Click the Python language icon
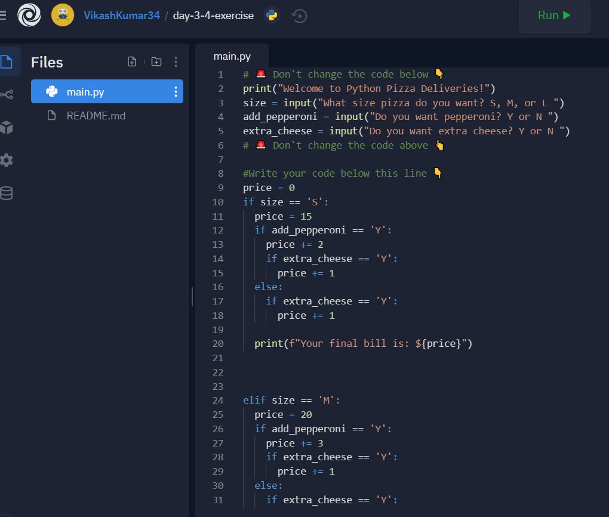This screenshot has height=517, width=609. pyautogui.click(x=272, y=16)
